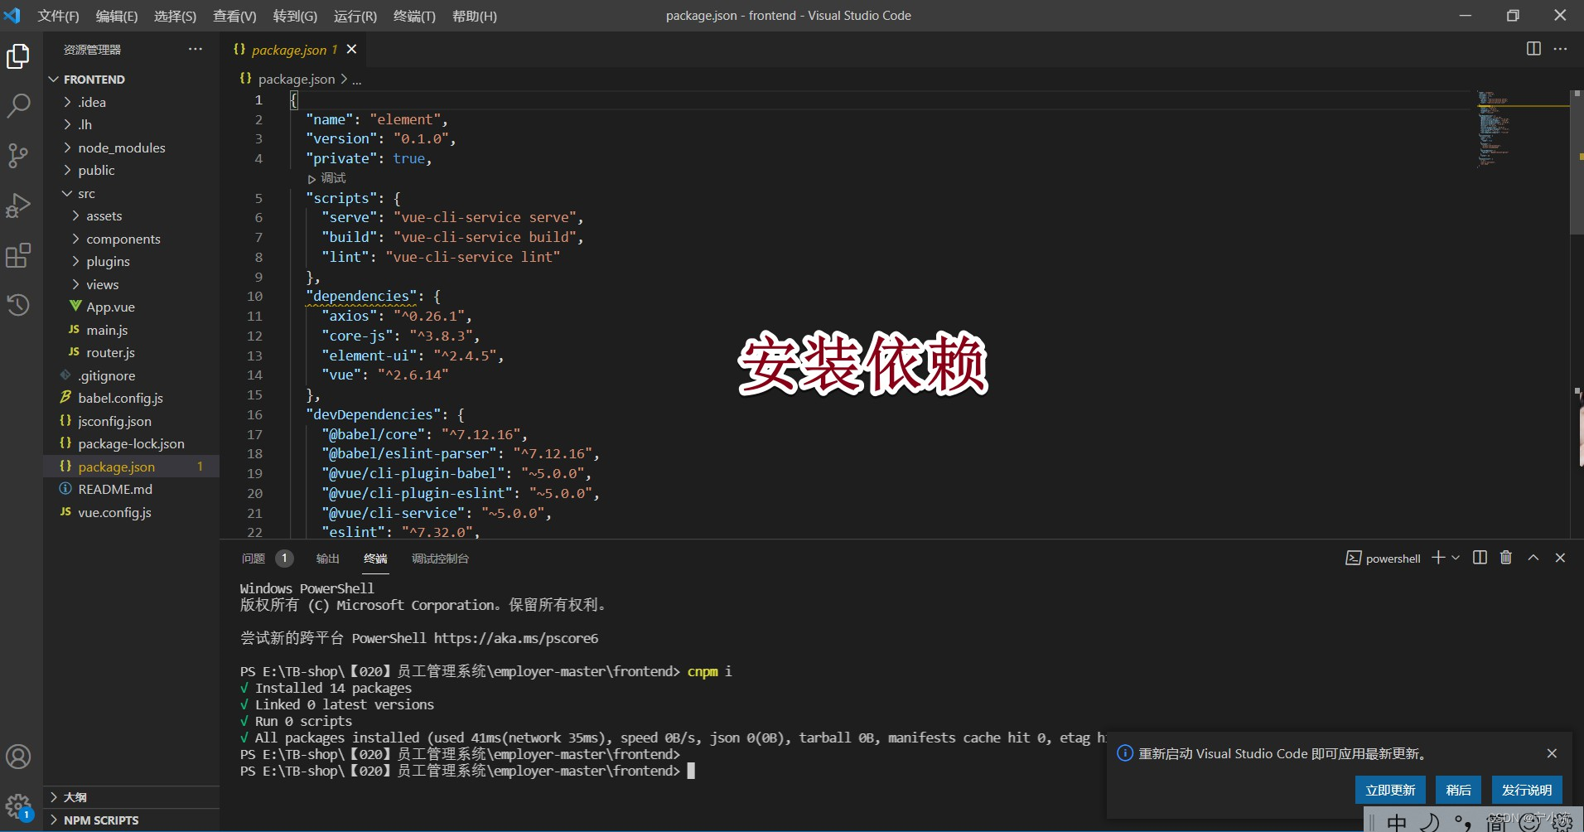Image resolution: width=1584 pixels, height=832 pixels.
Task: Expand the assets folder
Action: click(x=131, y=215)
